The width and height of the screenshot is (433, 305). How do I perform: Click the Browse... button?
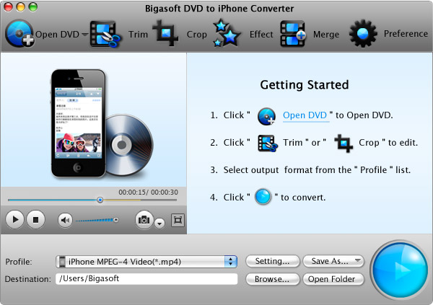tap(272, 279)
